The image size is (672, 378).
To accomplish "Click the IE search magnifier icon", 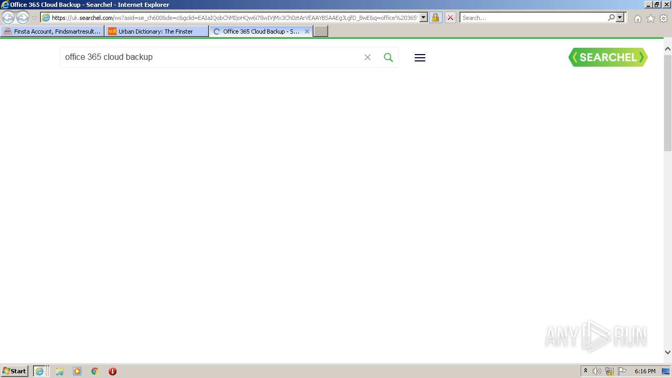I will coord(611,18).
